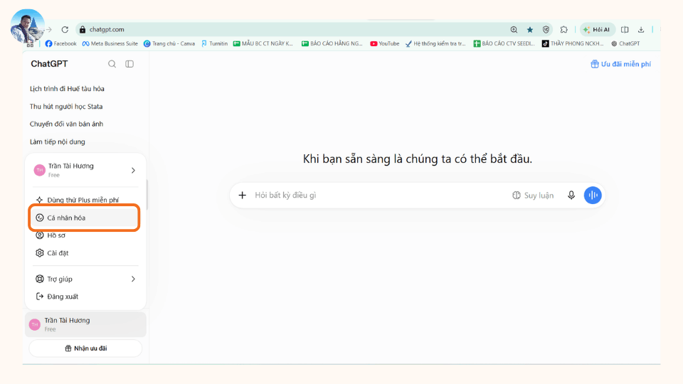Open the shield extension icon in the address bar

(x=546, y=30)
